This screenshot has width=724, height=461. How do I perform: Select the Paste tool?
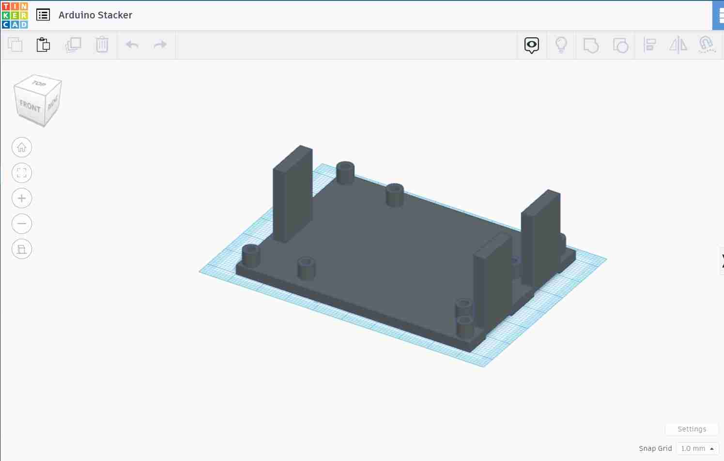43,45
